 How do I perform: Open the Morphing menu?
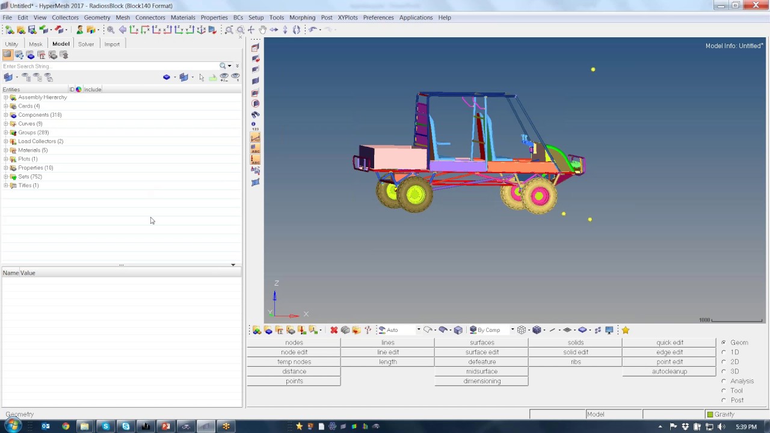click(302, 17)
